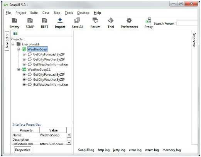Image resolution: width=201 pixels, height=157 pixels.
Task: Click the WeatherSoap interface arrows icon
Action: pos(24,49)
